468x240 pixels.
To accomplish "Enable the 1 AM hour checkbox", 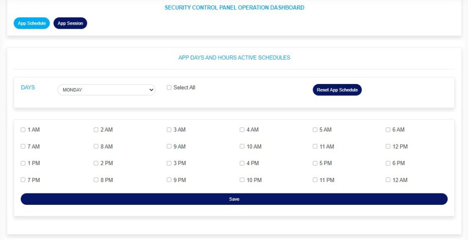I will 23,130.
